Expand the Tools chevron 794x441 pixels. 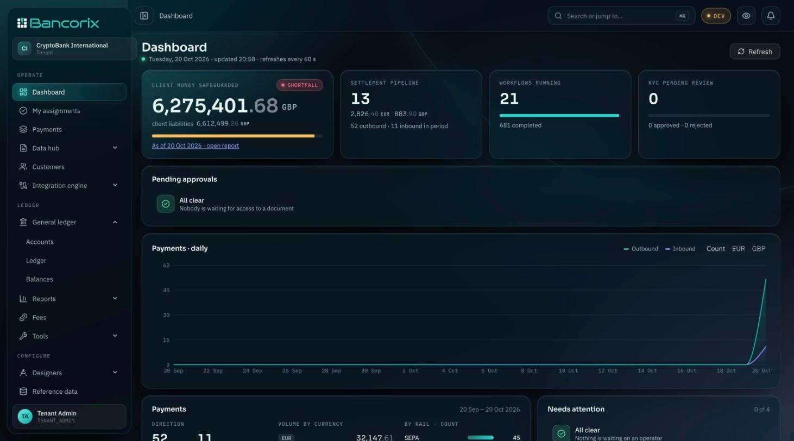(x=115, y=336)
